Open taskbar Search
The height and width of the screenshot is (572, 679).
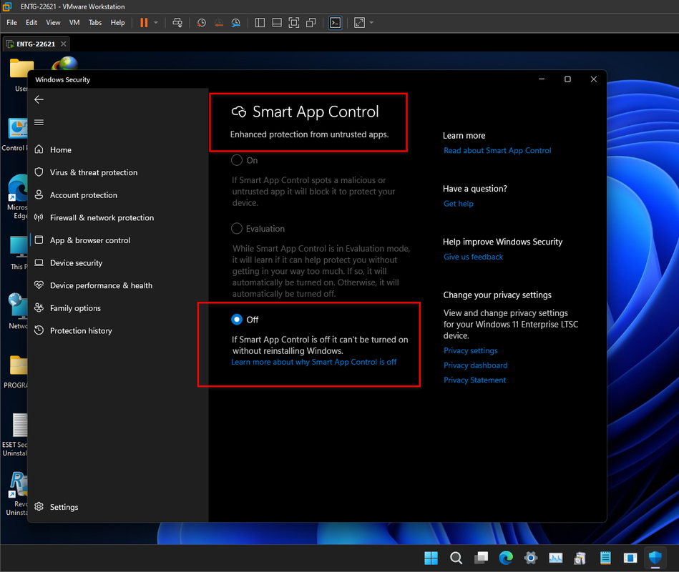coord(456,558)
